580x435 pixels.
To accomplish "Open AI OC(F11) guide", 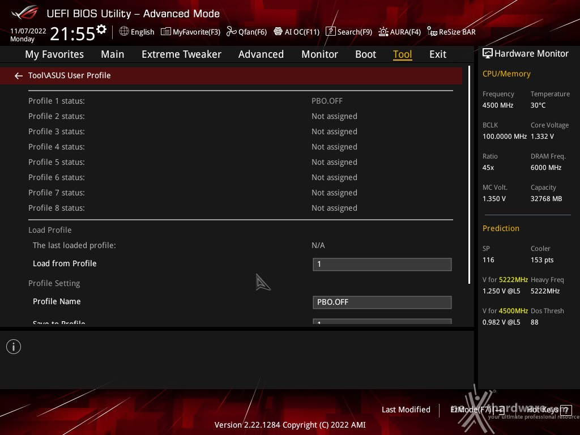I will [302, 32].
